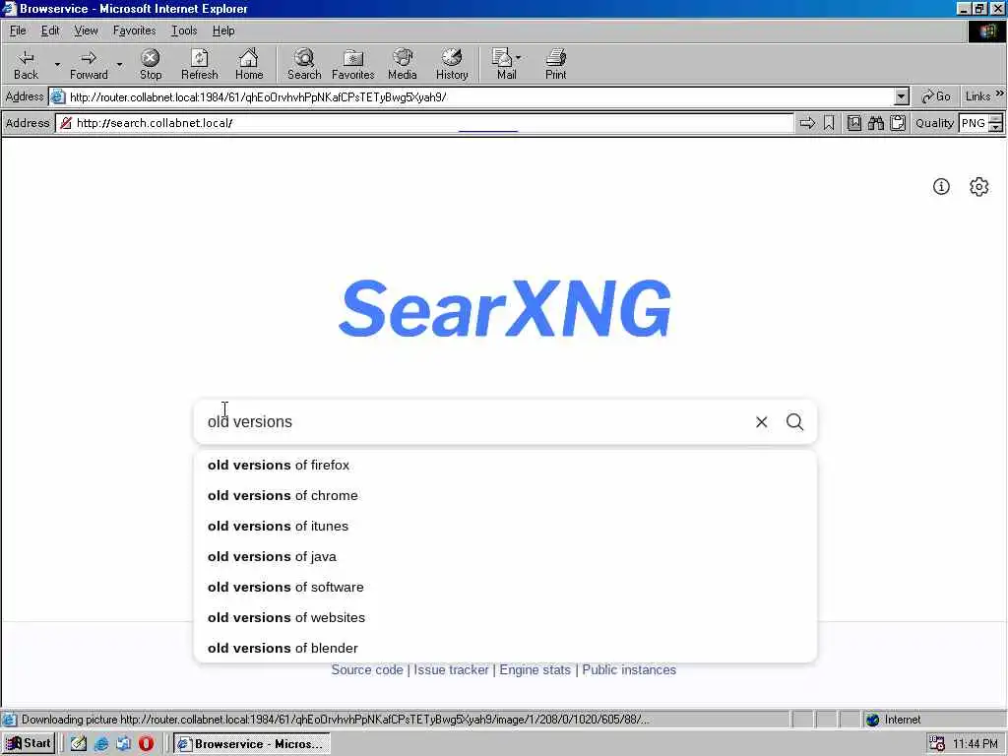Expand the Links toolbar chevron
1008x756 pixels.
coord(1000,94)
